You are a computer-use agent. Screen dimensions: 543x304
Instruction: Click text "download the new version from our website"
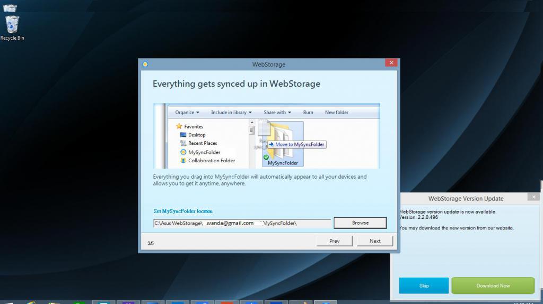(x=466, y=228)
